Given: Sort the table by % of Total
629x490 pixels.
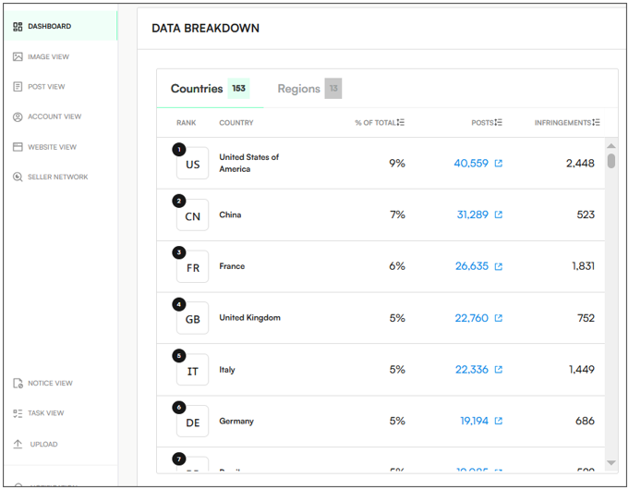Looking at the screenshot, I should 401,123.
